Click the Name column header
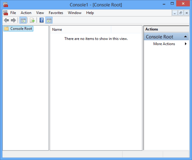Image resolution: width=192 pixels, height=160 pixels. [81, 29]
